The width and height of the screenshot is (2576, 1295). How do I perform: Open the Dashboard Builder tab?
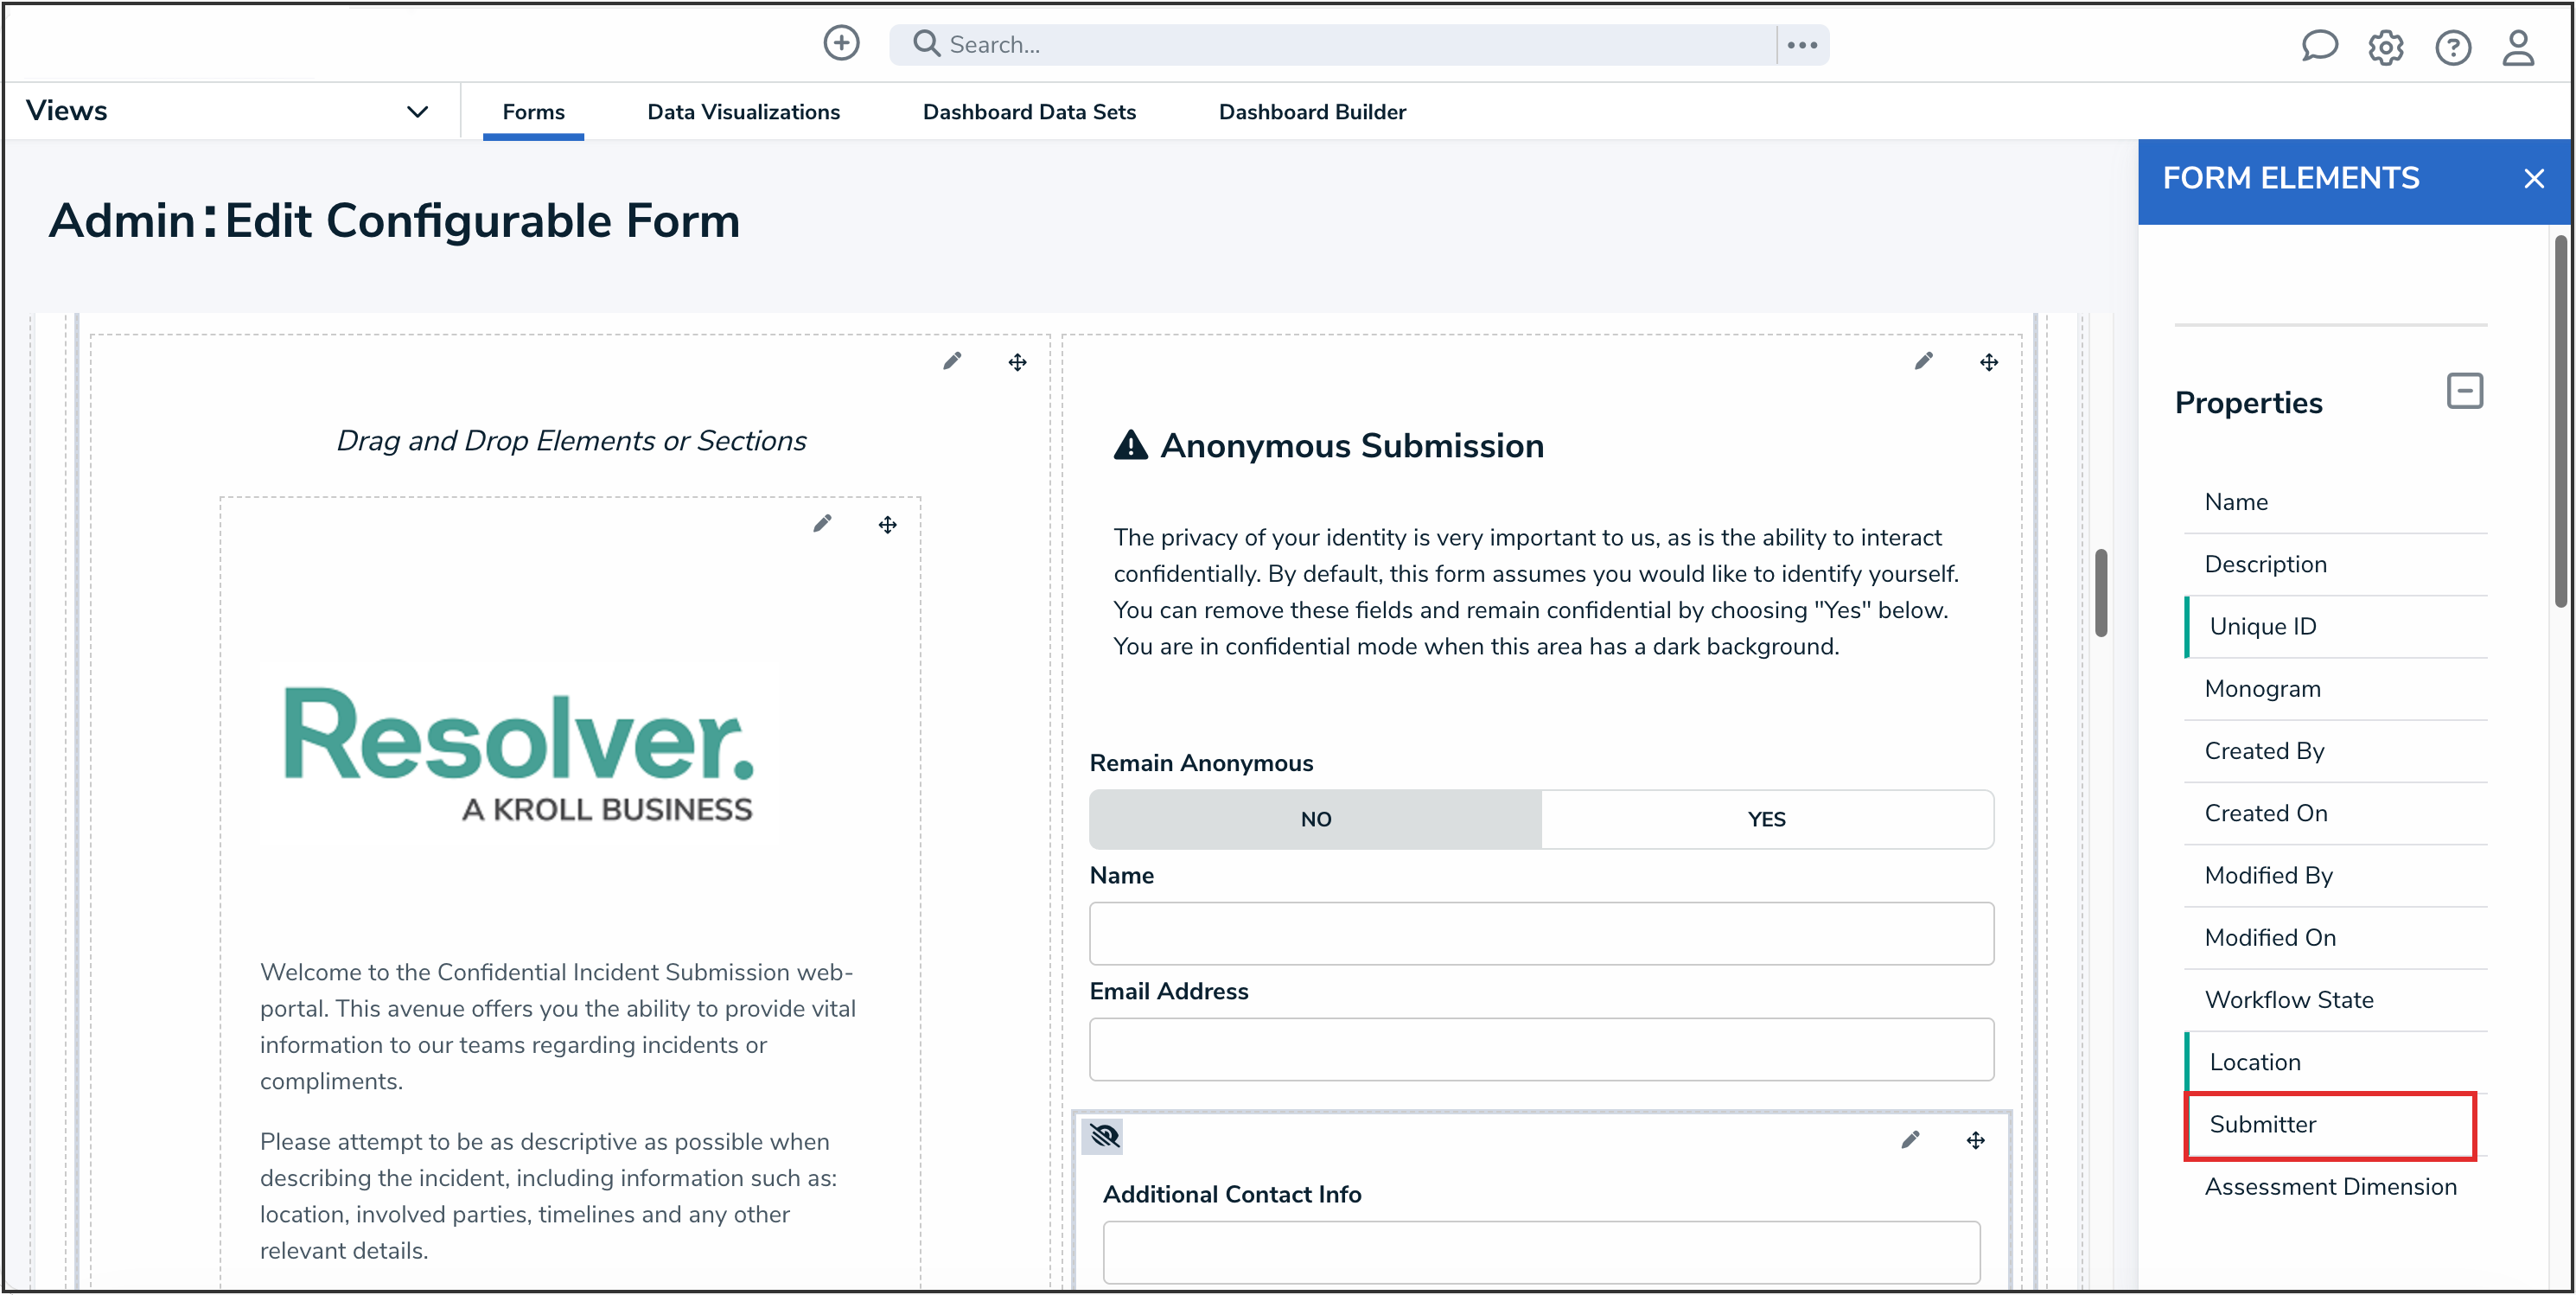click(x=1312, y=111)
